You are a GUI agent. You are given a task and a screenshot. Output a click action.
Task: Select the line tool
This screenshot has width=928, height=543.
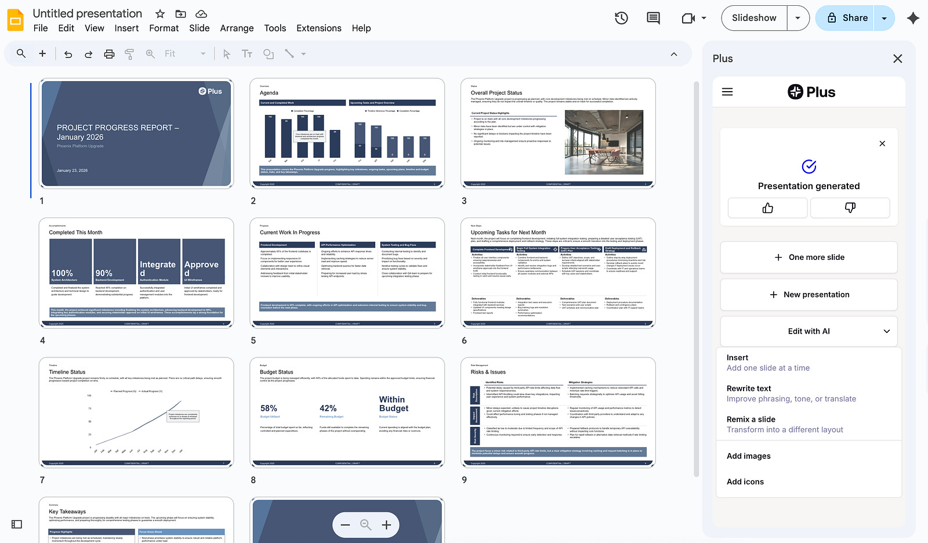tap(289, 54)
